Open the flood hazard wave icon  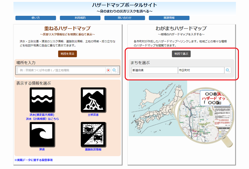tap(42, 100)
